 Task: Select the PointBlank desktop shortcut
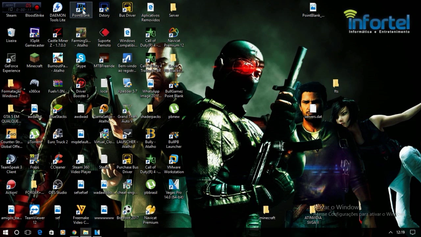[x=81, y=10]
